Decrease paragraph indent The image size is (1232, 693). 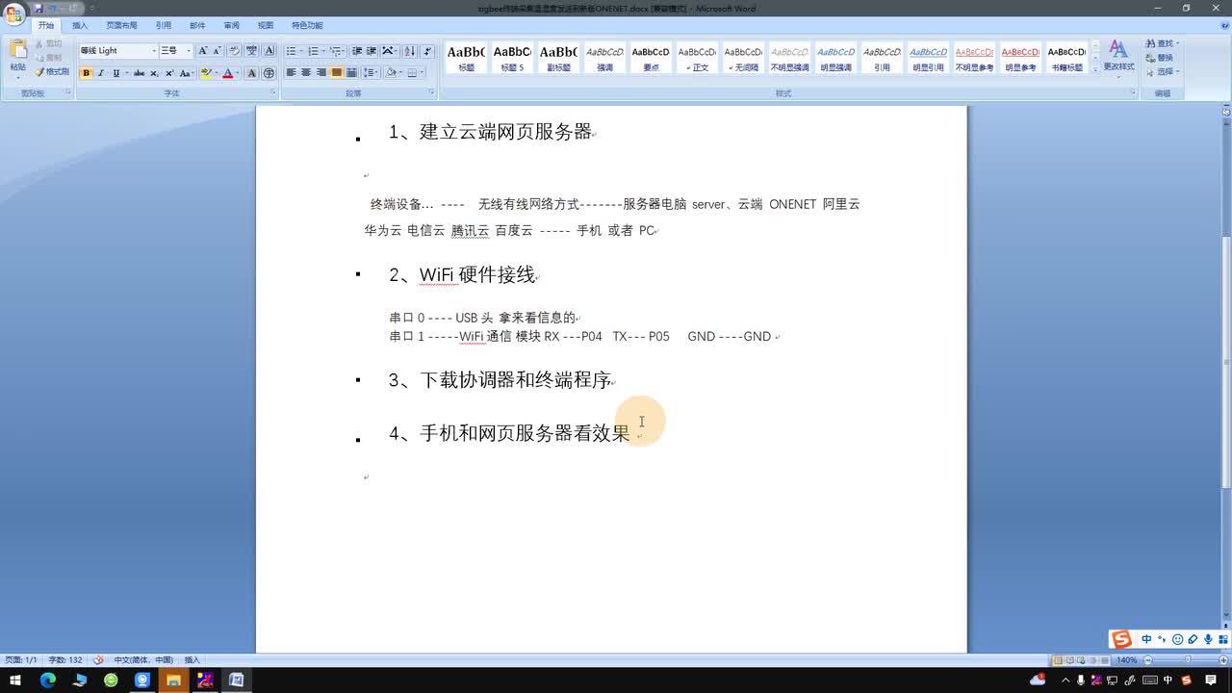tap(357, 50)
